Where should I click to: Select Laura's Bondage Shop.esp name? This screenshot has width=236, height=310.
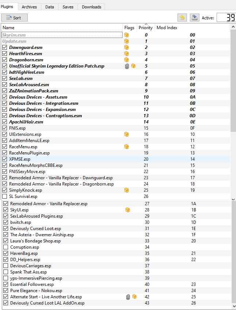coord(35,241)
